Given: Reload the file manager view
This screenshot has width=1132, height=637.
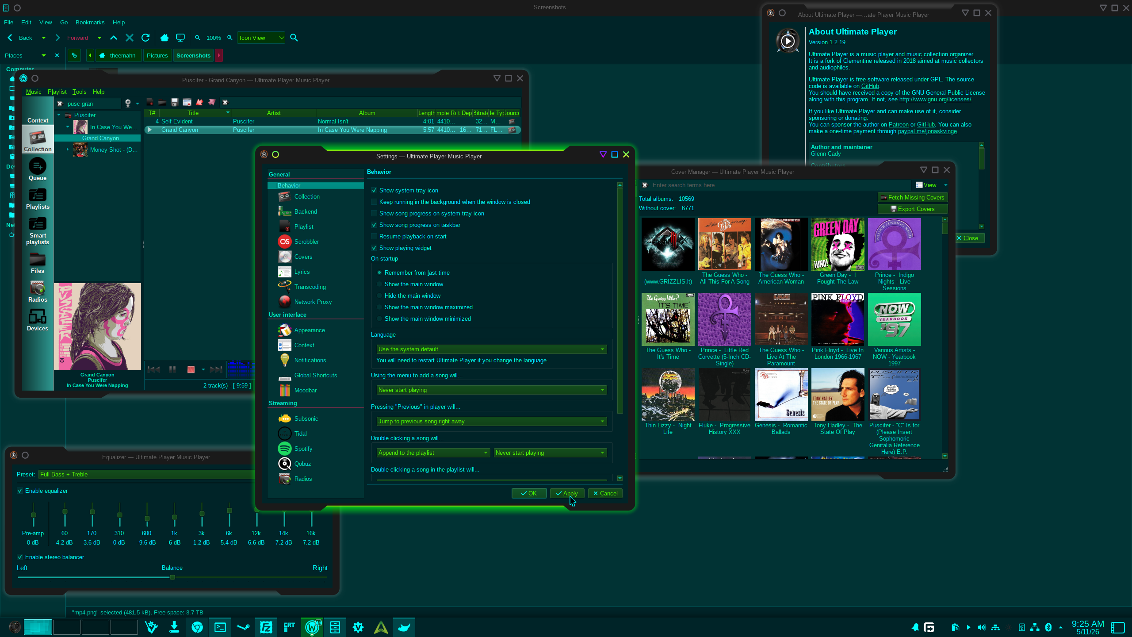Looking at the screenshot, I should coord(145,38).
